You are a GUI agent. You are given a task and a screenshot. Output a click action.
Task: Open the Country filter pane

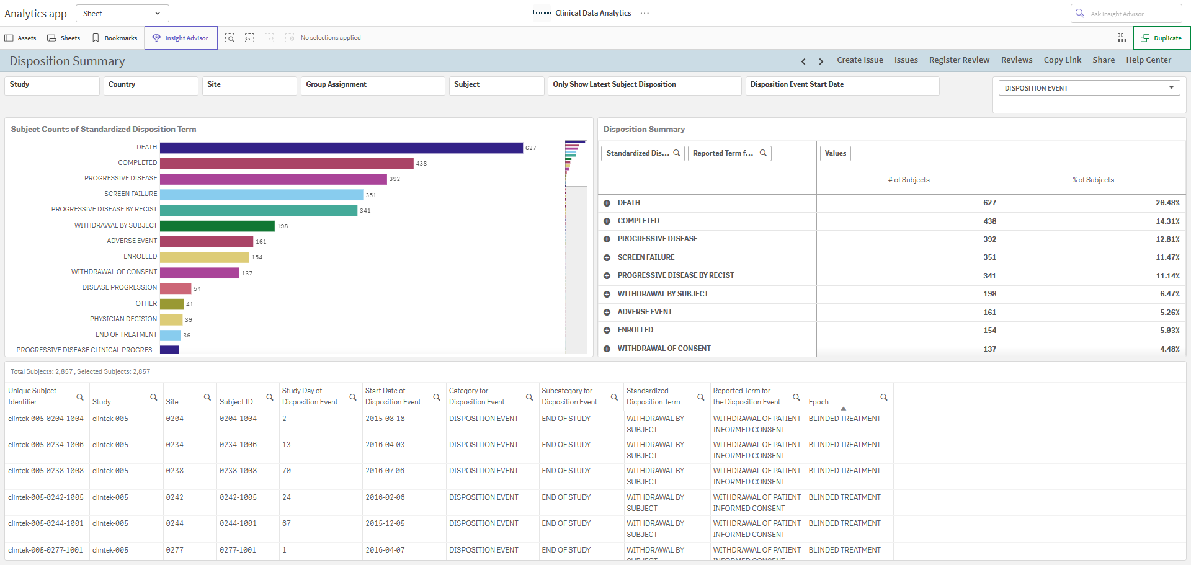(151, 84)
